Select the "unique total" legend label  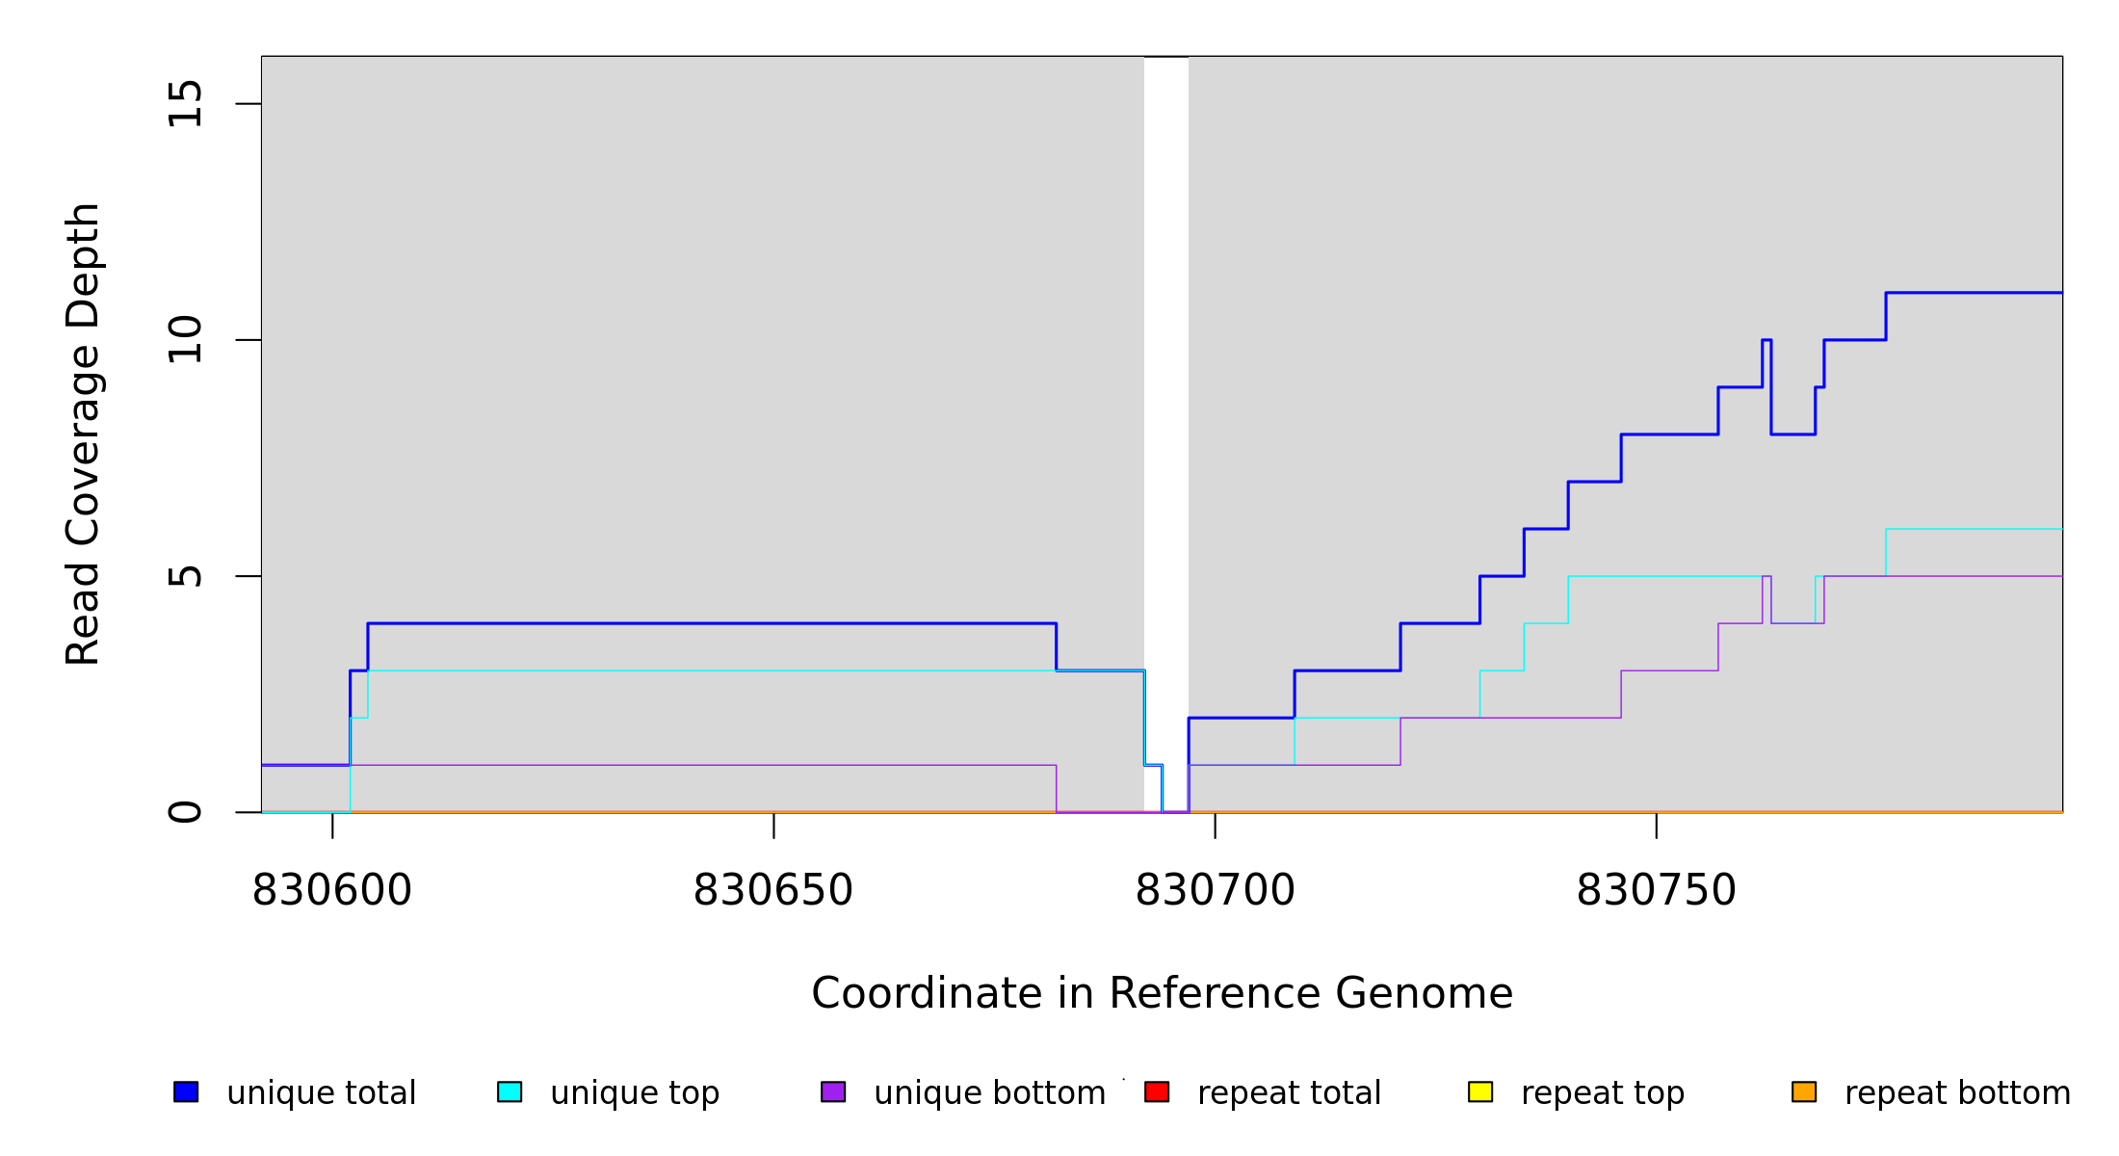point(321,1093)
